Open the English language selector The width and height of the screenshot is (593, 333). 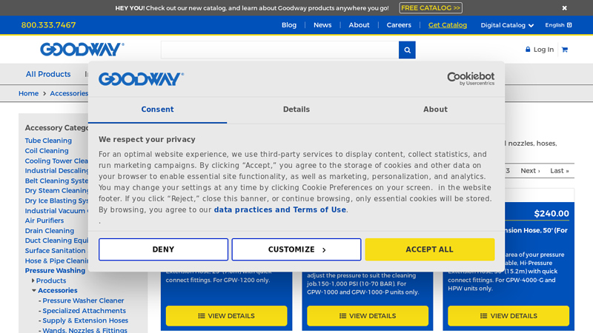pyautogui.click(x=558, y=25)
